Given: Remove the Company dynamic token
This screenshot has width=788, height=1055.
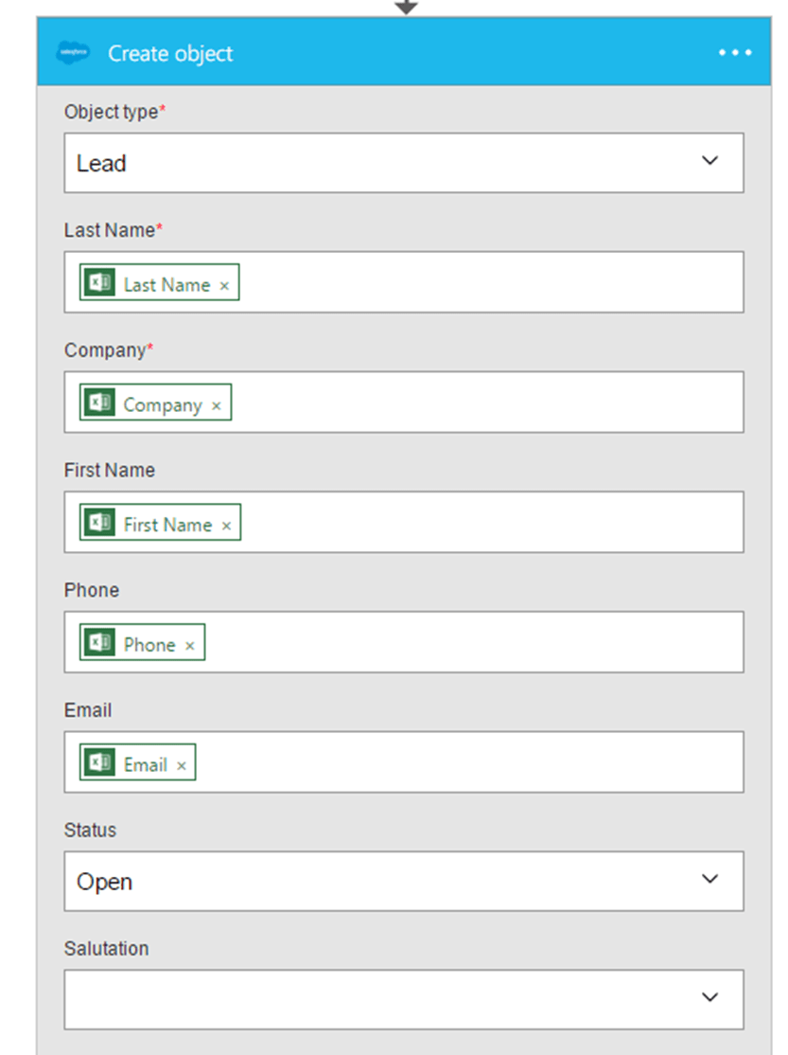Looking at the screenshot, I should point(216,405).
